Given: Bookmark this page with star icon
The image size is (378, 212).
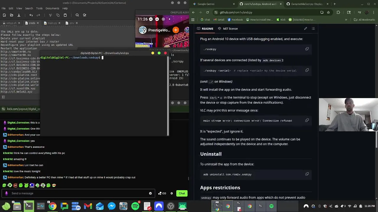Looking at the screenshot, I should pyautogui.click(x=328, y=12).
